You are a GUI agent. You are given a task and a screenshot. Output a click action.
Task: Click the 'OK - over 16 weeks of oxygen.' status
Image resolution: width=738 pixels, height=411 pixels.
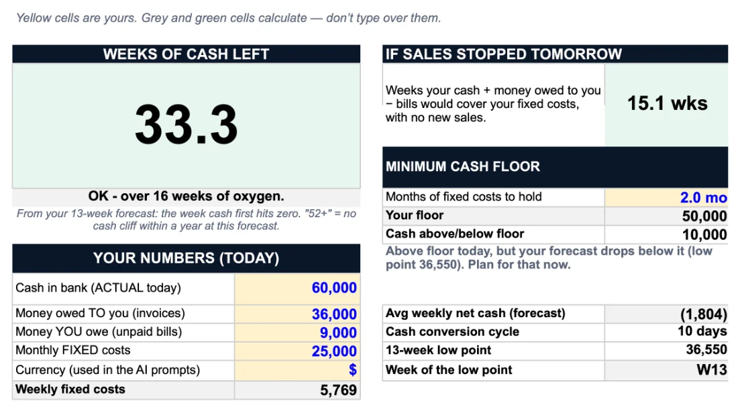tap(186, 196)
